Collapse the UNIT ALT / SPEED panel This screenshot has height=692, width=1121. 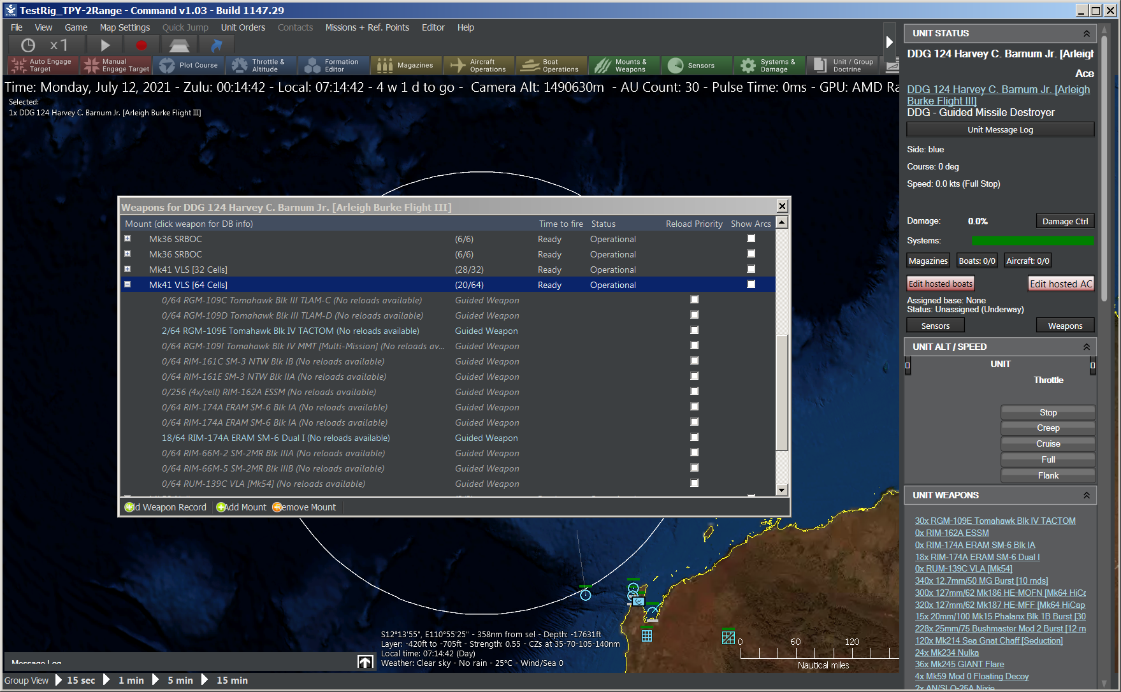[x=1087, y=347]
